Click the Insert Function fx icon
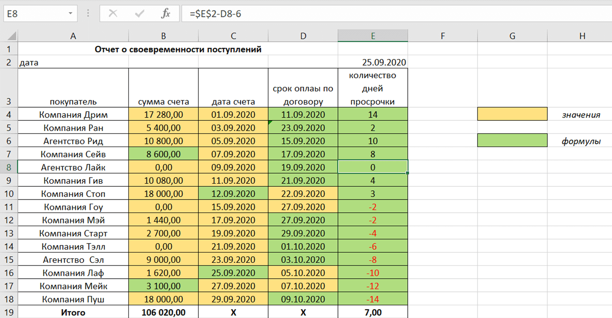 [165, 14]
